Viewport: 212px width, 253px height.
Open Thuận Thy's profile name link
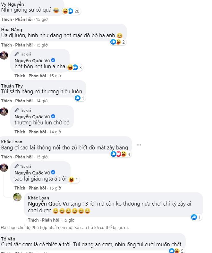12,86
